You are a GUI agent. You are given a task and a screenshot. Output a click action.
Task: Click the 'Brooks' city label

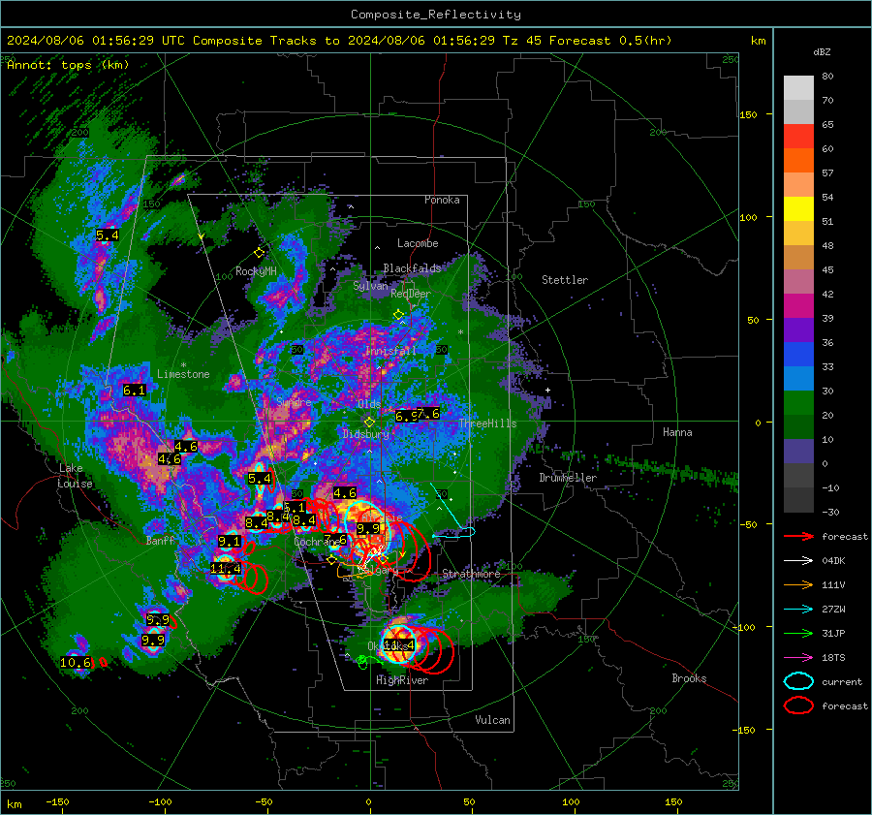(689, 678)
